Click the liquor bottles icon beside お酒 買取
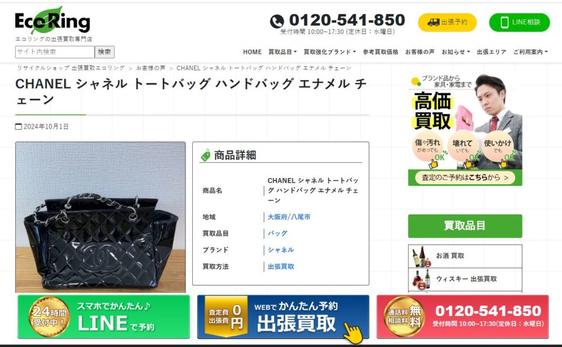Screen dimensions: 562x347 (x=422, y=257)
